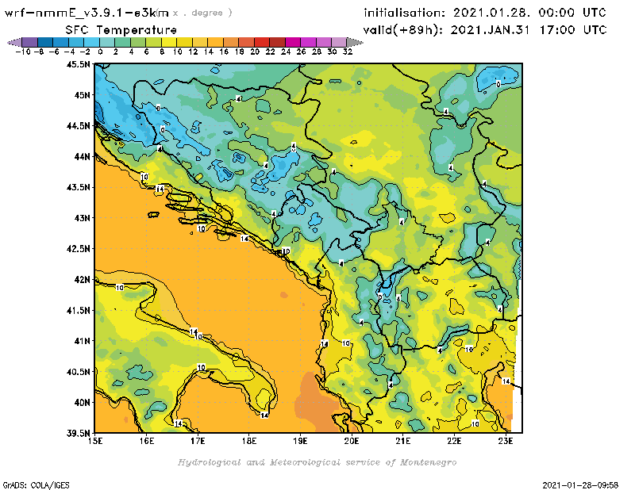Click the orange legend swatch between 14 and 16
The height and width of the screenshot is (490, 635).
215,42
